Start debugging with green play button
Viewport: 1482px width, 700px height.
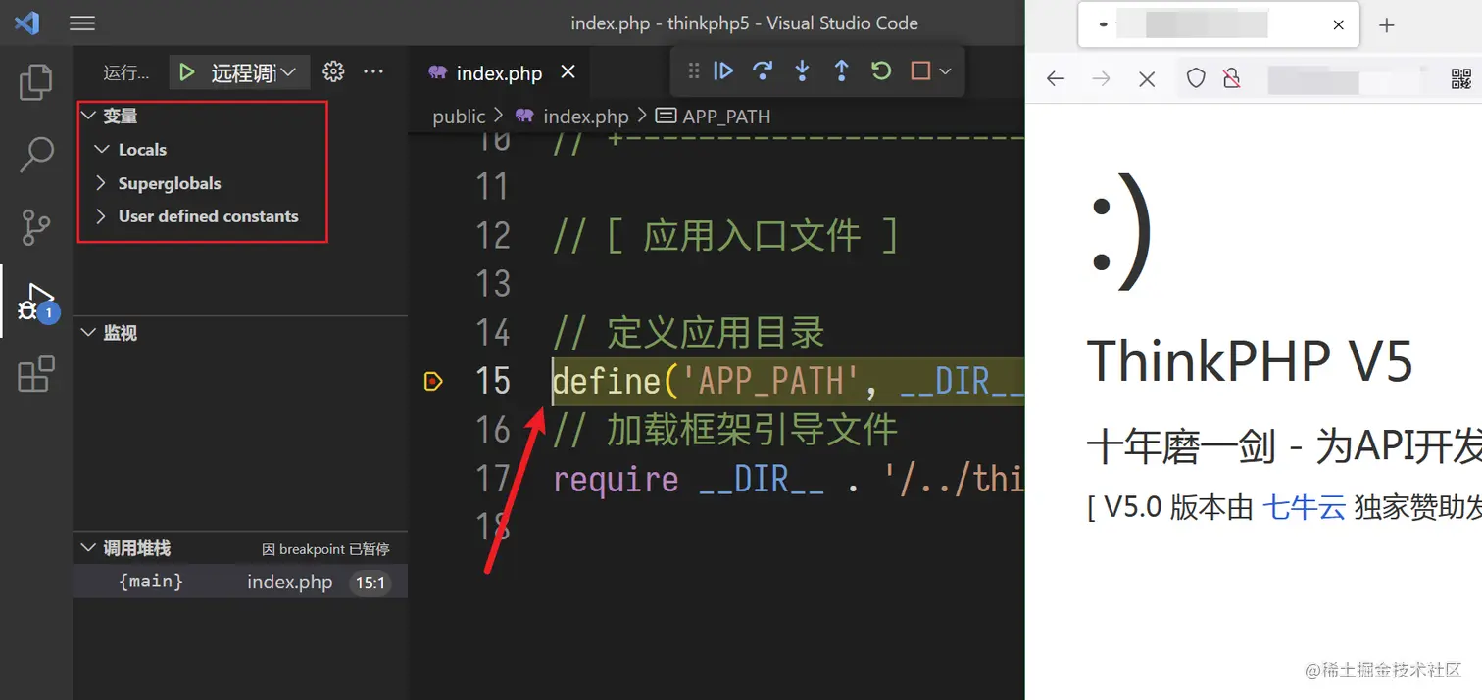coord(186,72)
